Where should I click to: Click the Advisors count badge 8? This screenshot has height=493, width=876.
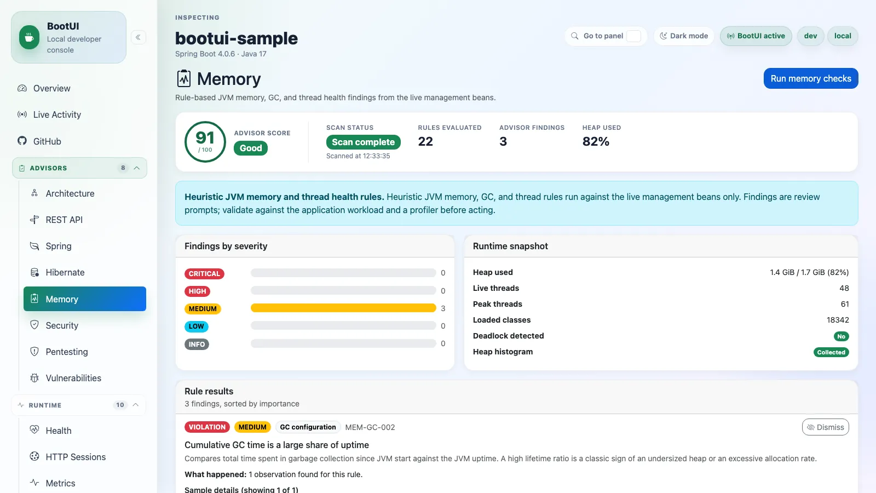(x=123, y=168)
